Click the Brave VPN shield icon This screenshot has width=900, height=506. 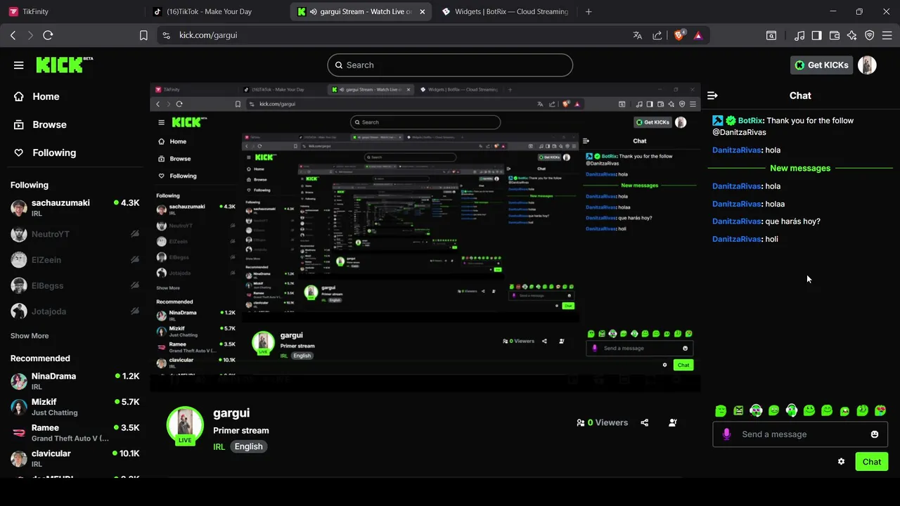870,35
